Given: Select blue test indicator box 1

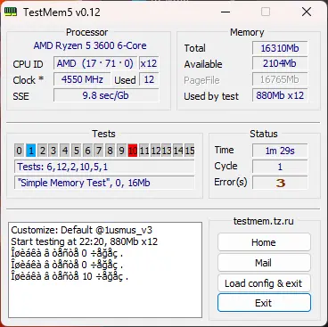Looking at the screenshot, I should 31,151.
